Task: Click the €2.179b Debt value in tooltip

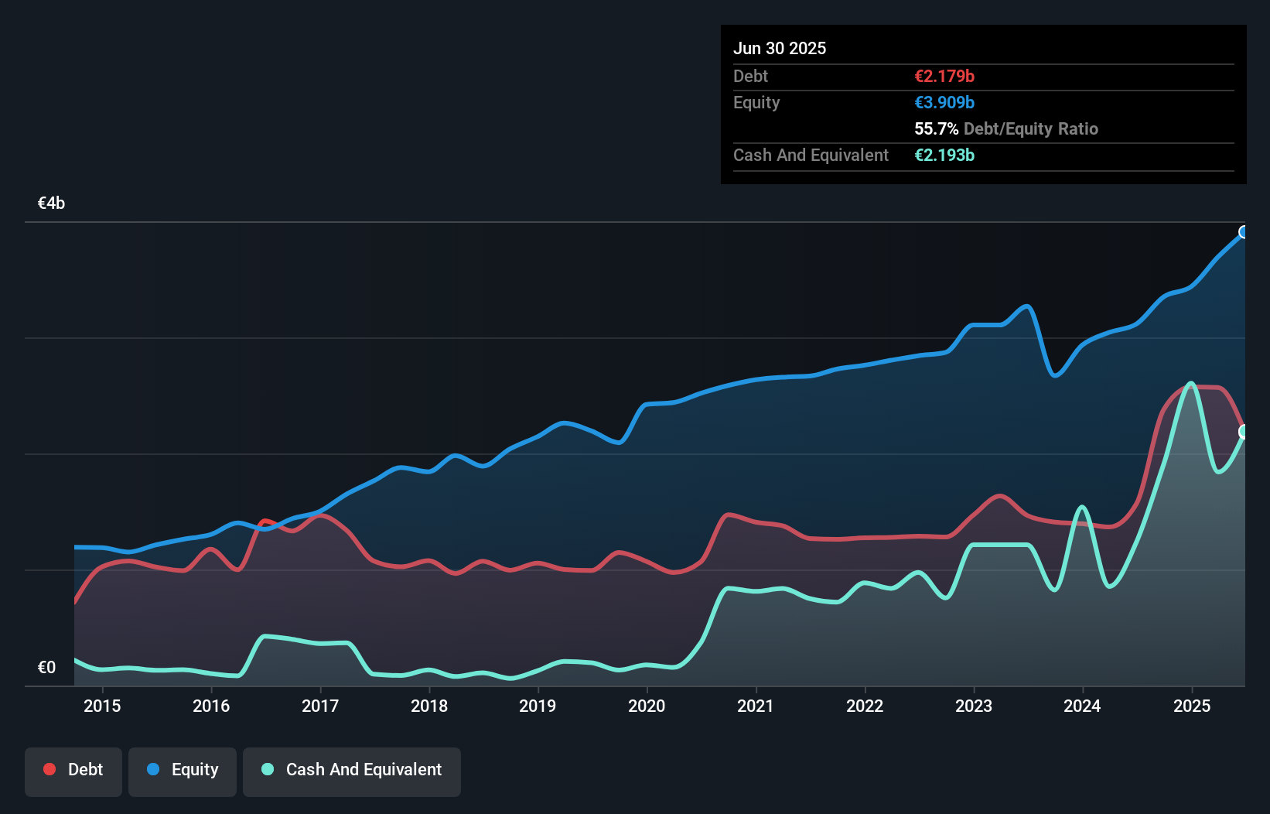Action: (944, 77)
